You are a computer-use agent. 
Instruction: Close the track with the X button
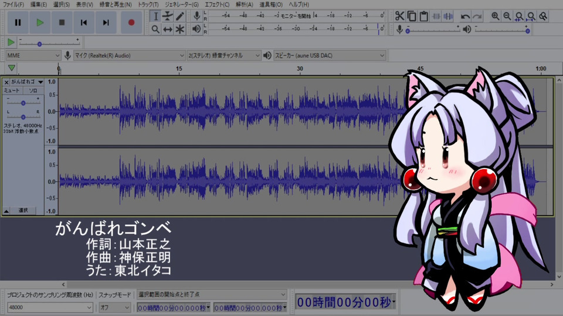click(6, 82)
